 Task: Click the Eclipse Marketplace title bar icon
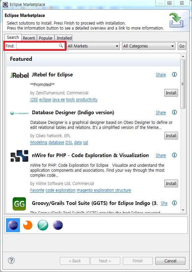tap(5, 5)
